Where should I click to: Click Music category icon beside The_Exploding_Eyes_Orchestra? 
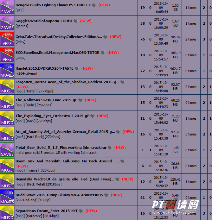pos(7,118)
